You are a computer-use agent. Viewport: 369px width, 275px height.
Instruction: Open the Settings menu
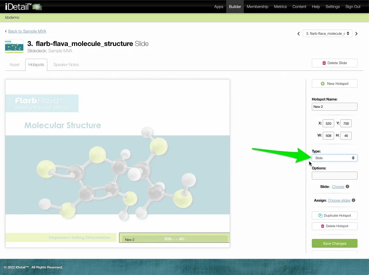tap(333, 7)
